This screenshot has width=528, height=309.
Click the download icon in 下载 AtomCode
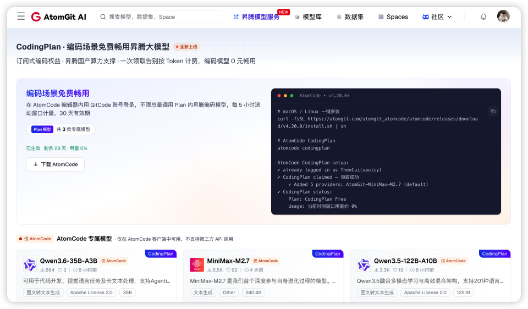pyautogui.click(x=35, y=164)
